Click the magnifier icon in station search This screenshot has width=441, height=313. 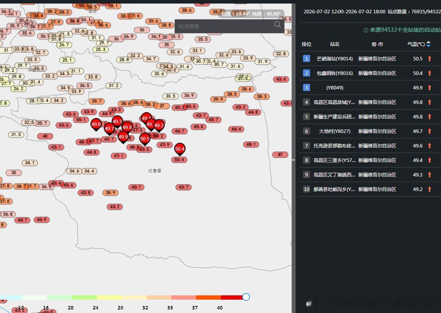click(x=277, y=25)
